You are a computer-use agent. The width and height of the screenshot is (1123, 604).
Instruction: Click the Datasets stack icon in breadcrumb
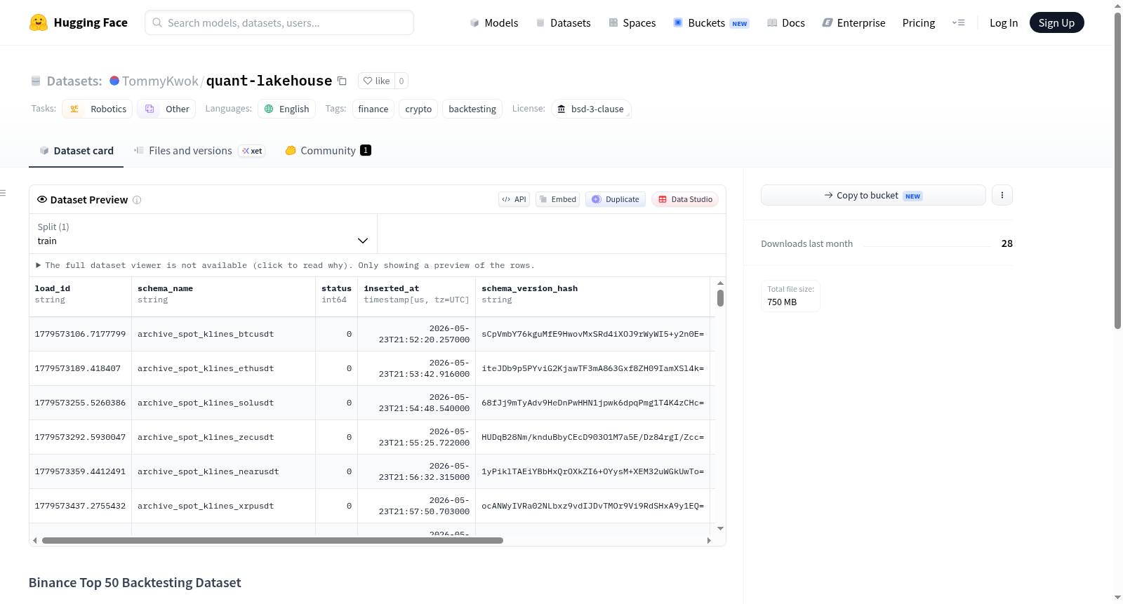point(36,81)
